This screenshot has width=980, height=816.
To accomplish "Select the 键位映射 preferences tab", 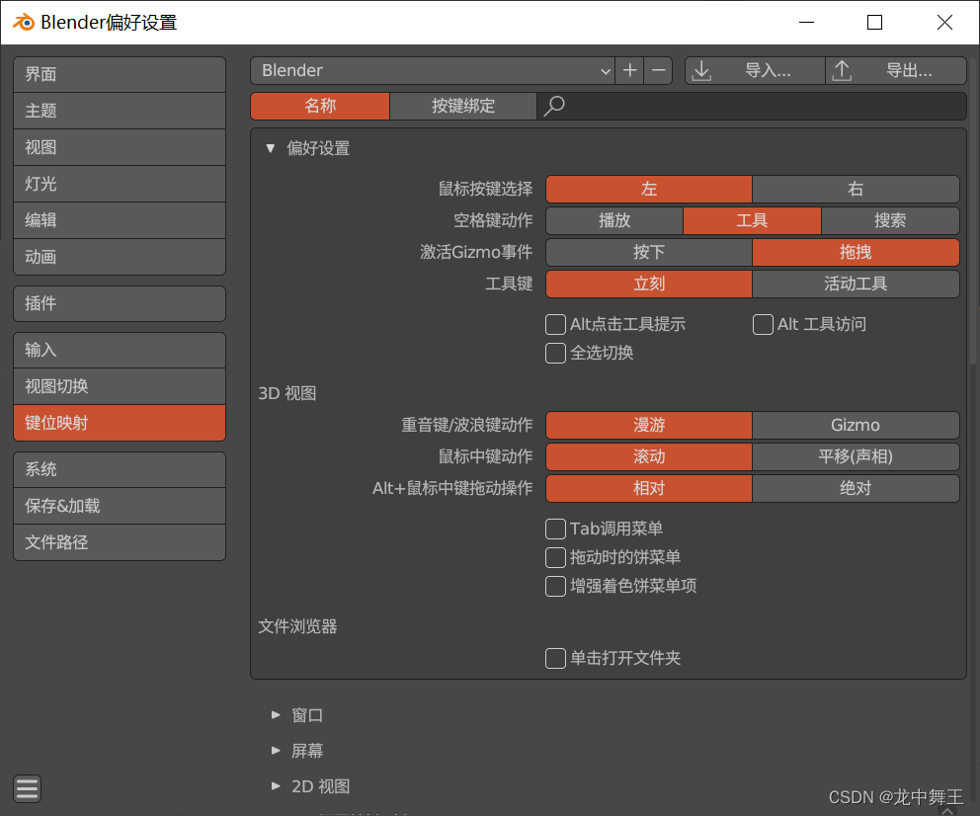I will (120, 423).
